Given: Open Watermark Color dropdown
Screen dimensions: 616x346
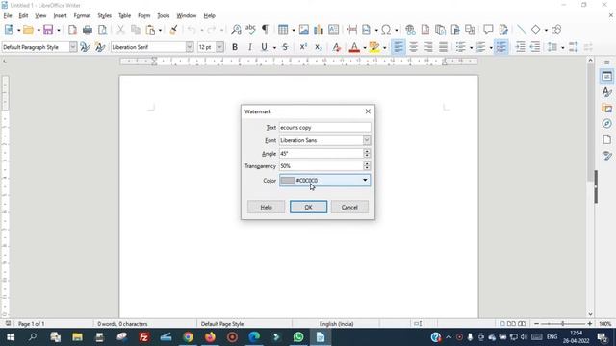Looking at the screenshot, I should (x=365, y=180).
